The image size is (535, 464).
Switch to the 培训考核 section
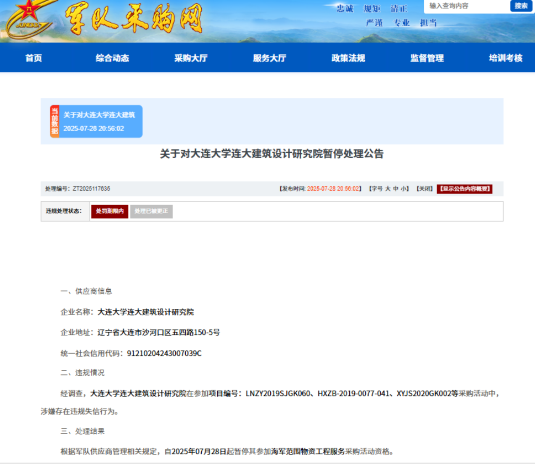coord(506,58)
